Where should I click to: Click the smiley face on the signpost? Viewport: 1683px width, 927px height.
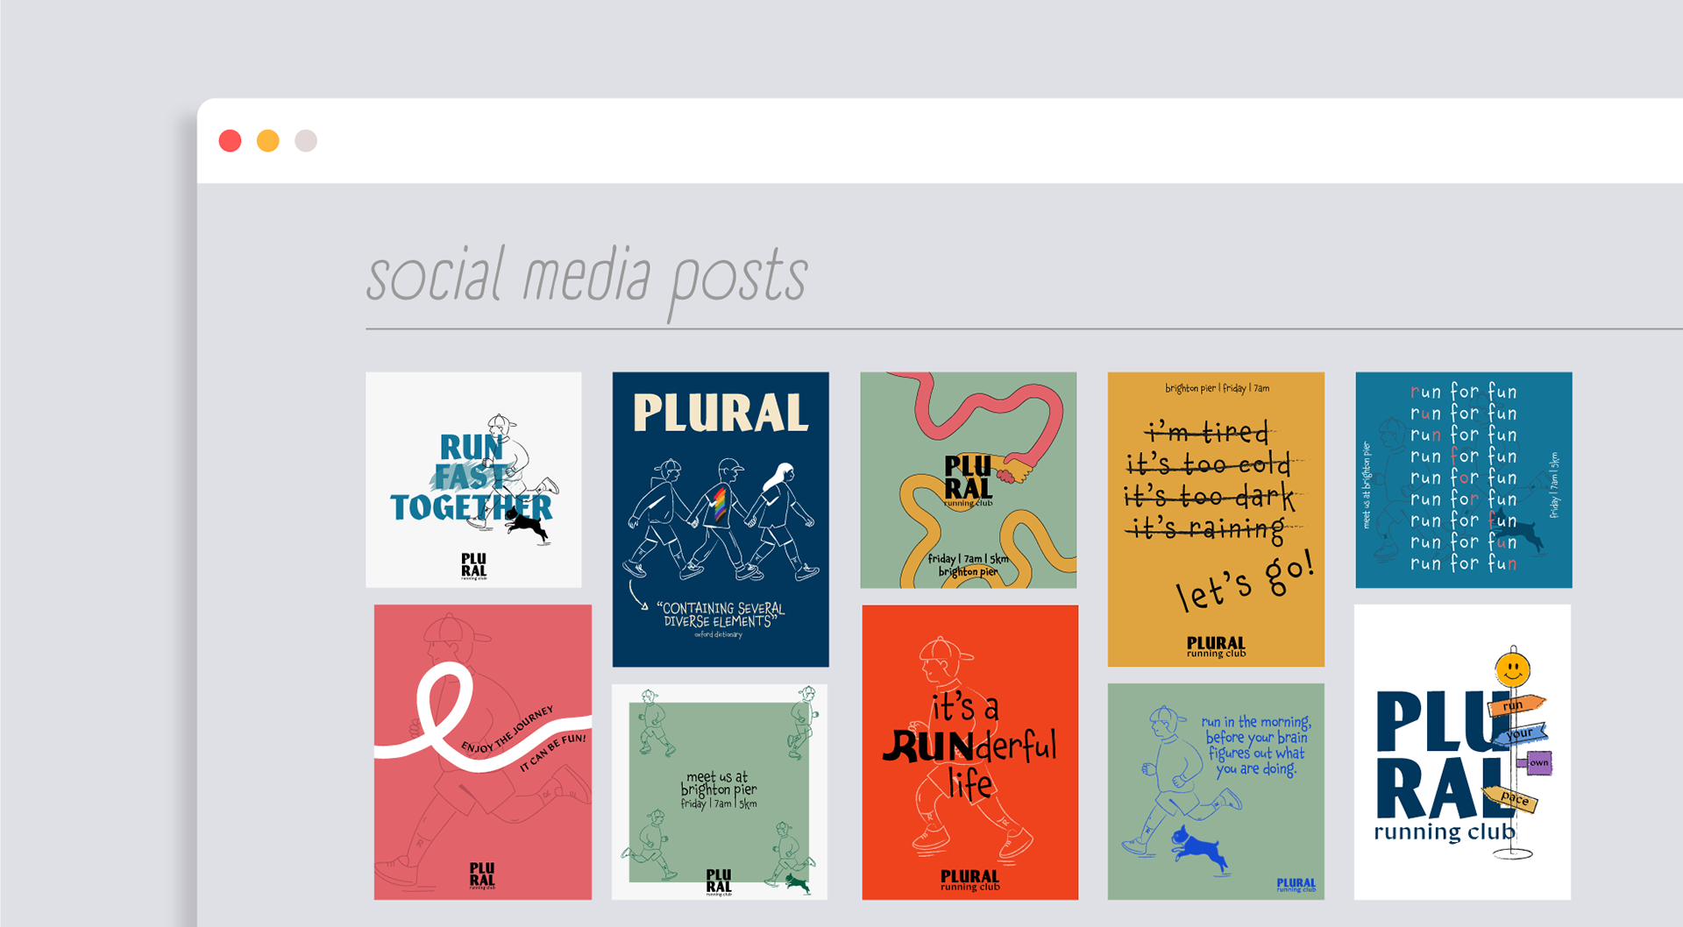(1513, 670)
